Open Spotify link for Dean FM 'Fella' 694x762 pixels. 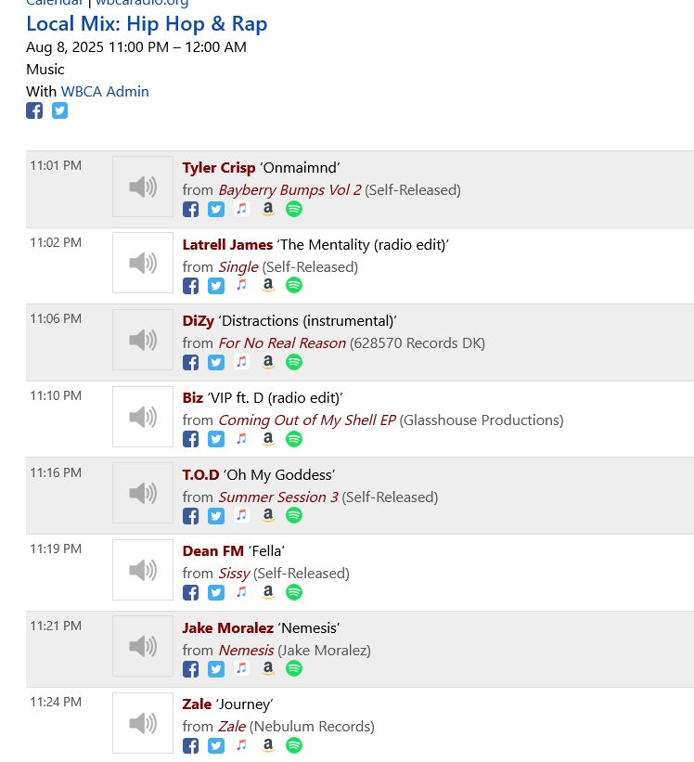[x=294, y=592]
